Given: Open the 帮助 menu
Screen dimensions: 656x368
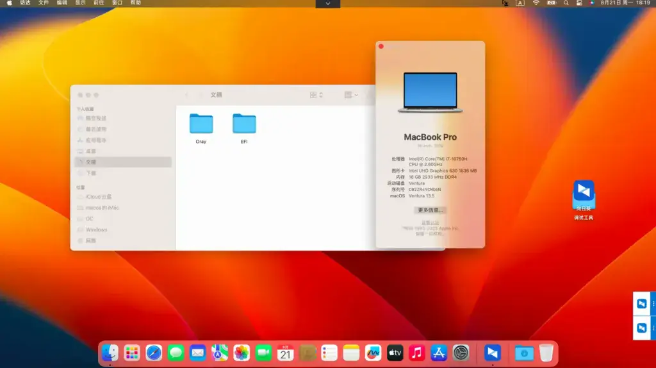Looking at the screenshot, I should tap(136, 3).
